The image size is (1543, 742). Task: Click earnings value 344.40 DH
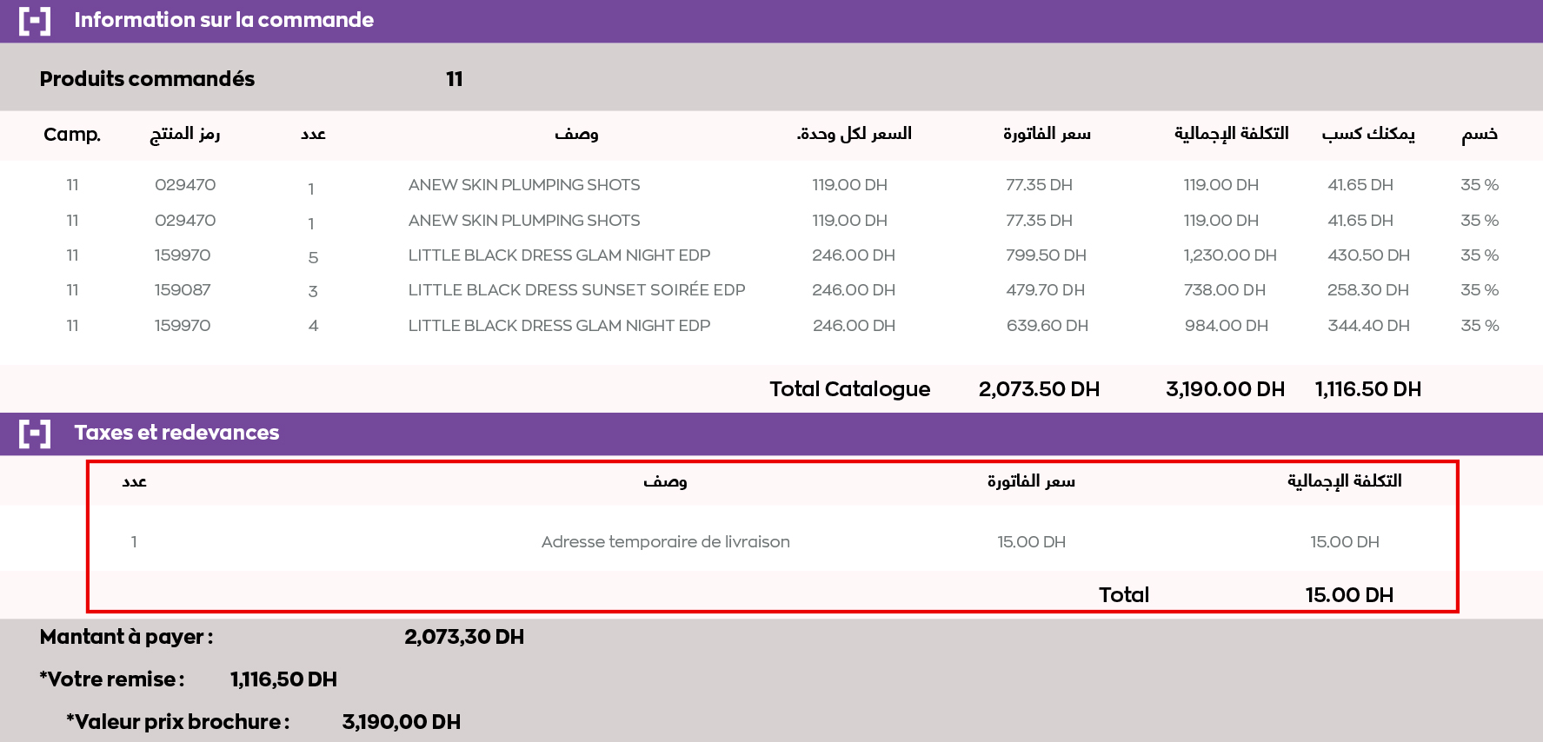pos(1368,326)
